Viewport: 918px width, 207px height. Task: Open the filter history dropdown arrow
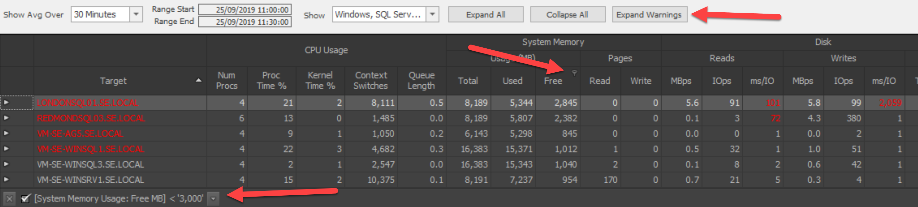pyautogui.click(x=213, y=199)
